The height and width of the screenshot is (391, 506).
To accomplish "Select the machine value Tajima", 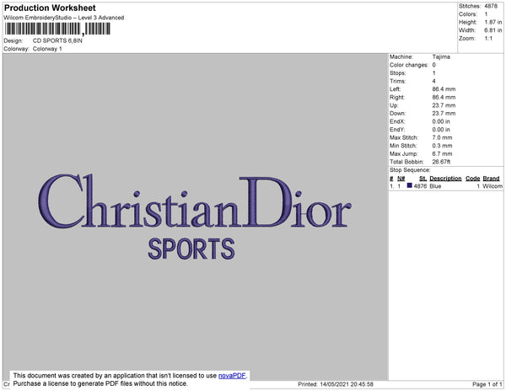I will [441, 56].
